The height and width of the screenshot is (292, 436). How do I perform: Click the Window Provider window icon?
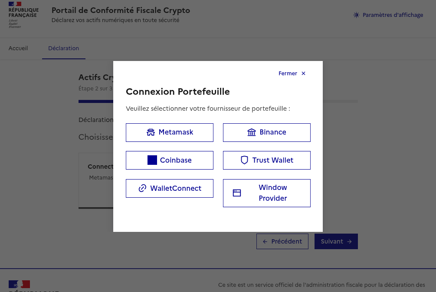click(237, 193)
